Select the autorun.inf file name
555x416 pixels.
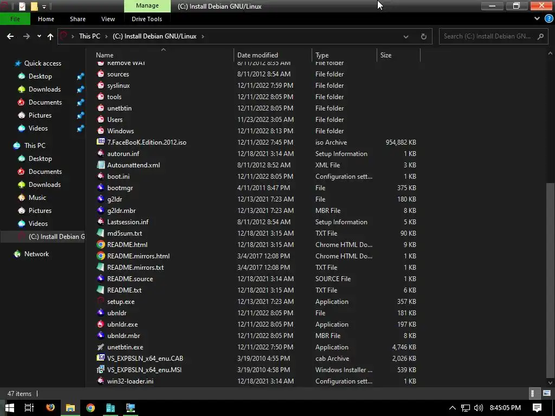tap(123, 153)
